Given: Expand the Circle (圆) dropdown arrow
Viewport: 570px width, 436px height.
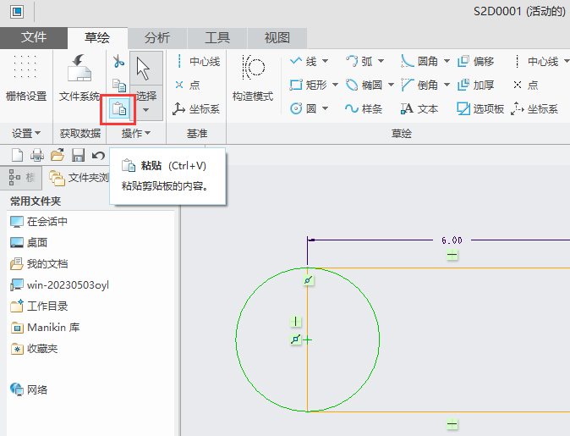Looking at the screenshot, I should [325, 108].
